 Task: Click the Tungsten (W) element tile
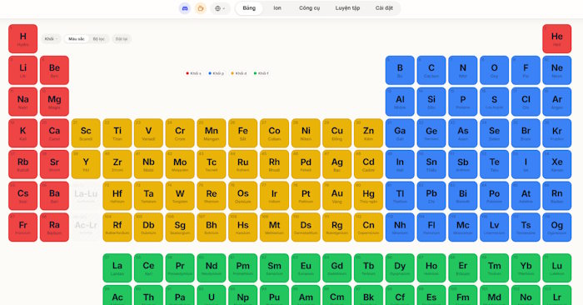pyautogui.click(x=180, y=196)
